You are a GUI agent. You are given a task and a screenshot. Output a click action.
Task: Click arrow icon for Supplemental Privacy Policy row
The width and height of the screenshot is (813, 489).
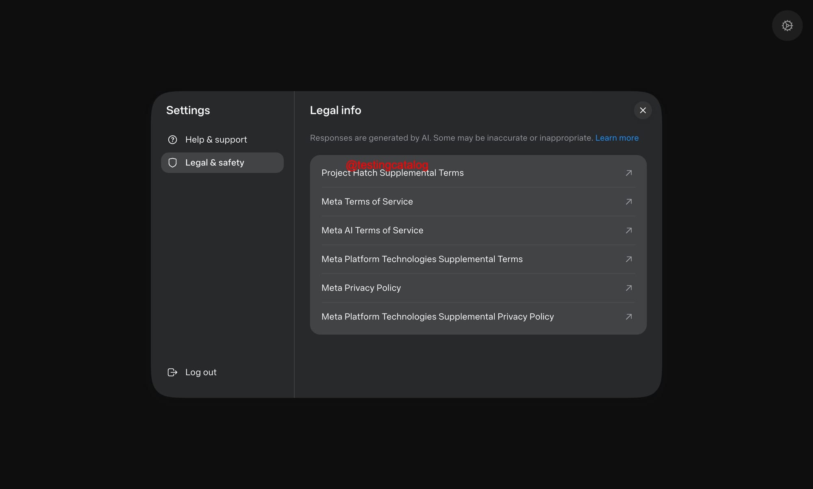point(628,317)
